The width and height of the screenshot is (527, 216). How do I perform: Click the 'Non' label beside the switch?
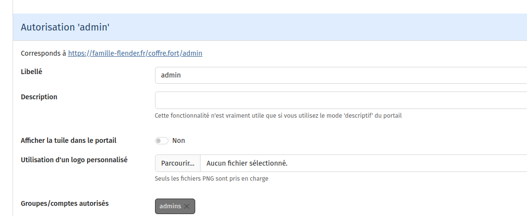[x=179, y=141]
